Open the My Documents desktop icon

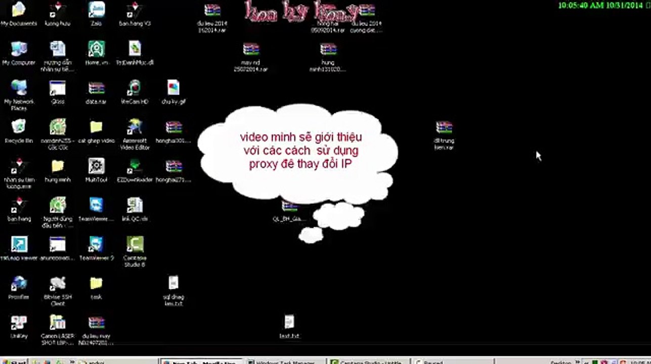(x=19, y=14)
